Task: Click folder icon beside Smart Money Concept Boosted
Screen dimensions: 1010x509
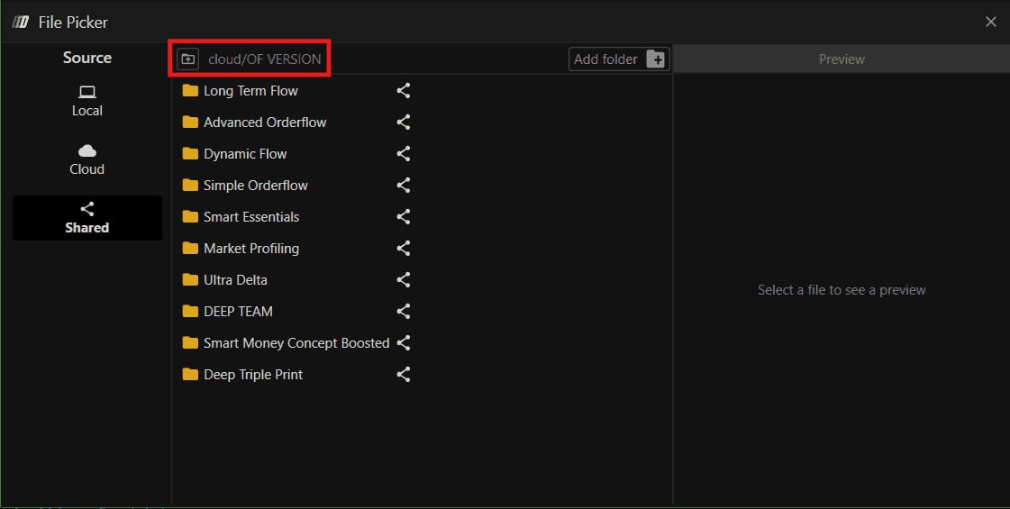Action: click(190, 342)
